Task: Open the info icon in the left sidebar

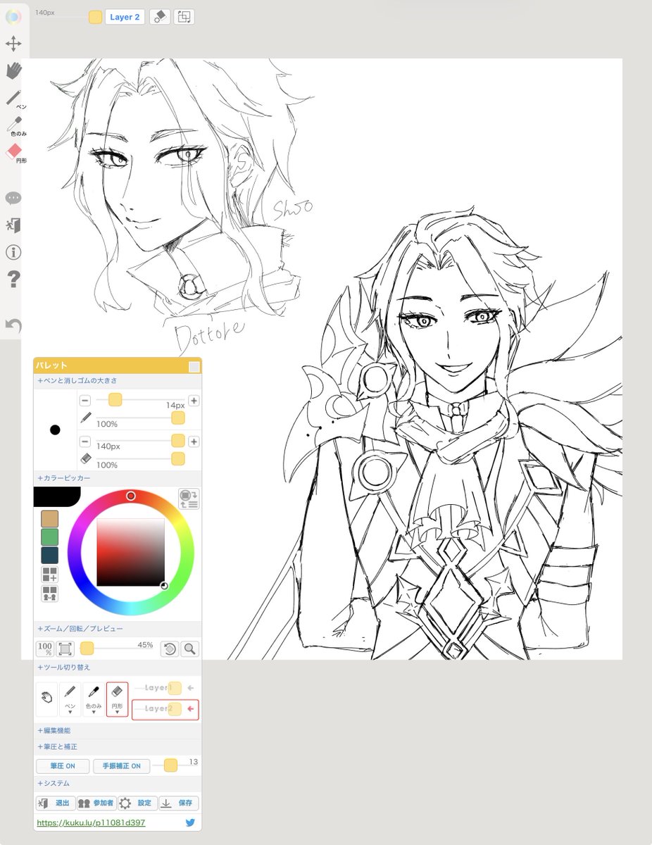Action: [x=13, y=252]
